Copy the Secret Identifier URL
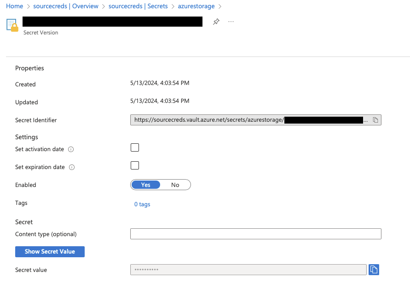 pyautogui.click(x=375, y=120)
